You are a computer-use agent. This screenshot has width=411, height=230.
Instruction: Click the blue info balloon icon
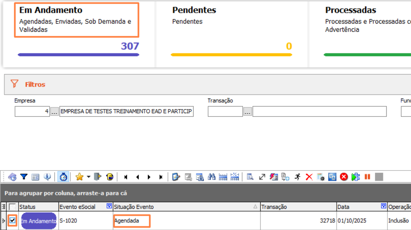(48, 177)
